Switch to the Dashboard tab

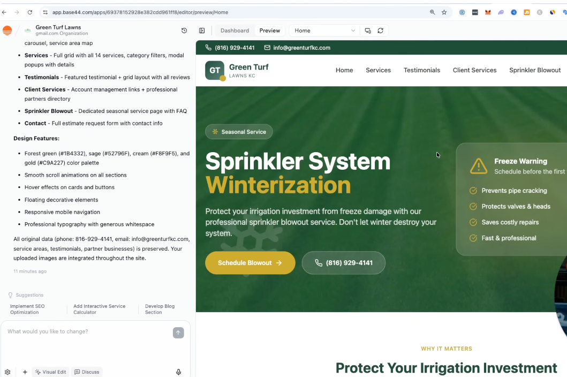pos(235,31)
